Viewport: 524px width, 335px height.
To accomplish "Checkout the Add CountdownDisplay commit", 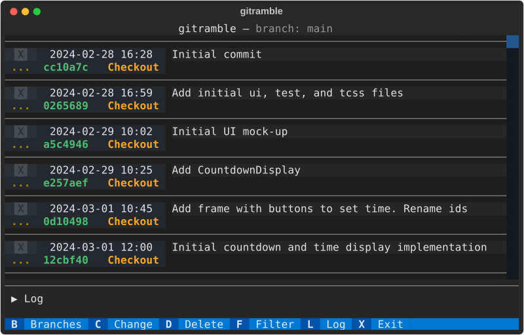I will coord(134,183).
